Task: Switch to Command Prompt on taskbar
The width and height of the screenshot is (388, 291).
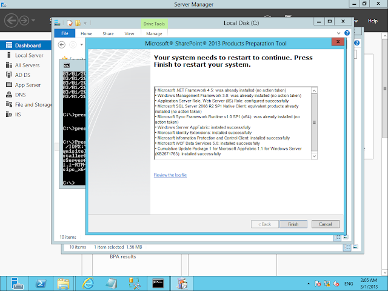Action: click(158, 284)
